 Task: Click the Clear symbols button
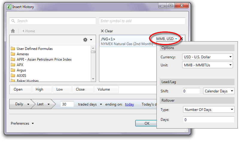(x=107, y=31)
